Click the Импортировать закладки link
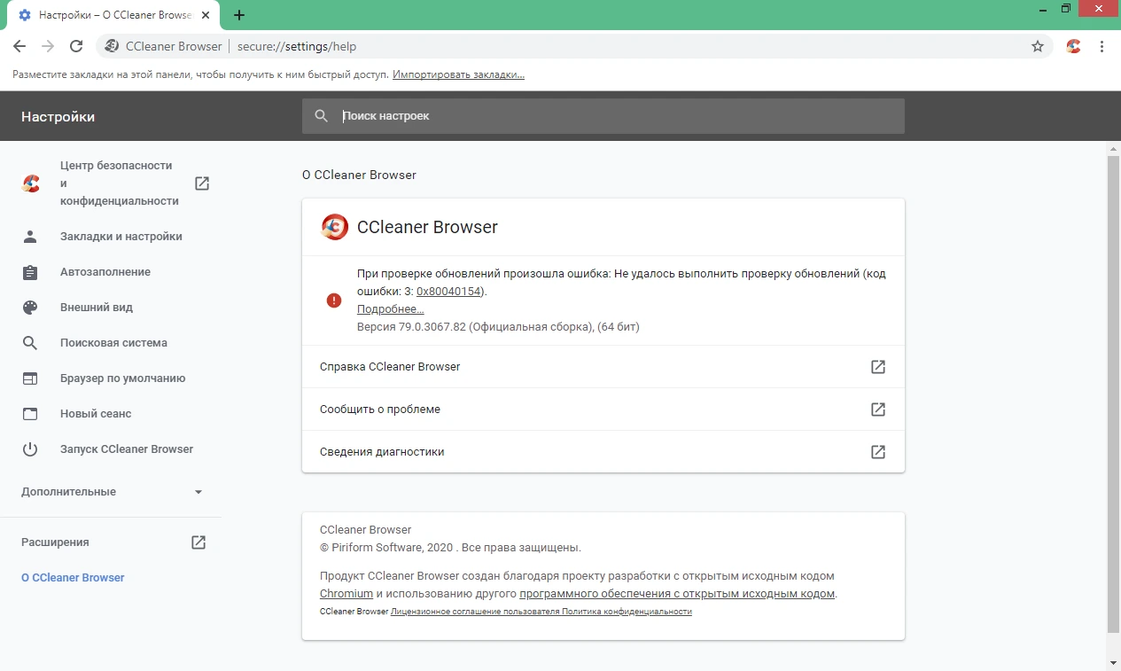Screen dimensions: 1121x671 pos(458,74)
